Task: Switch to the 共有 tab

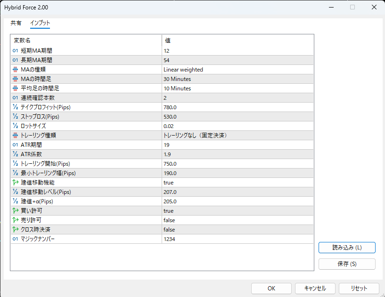Action: 16,23
